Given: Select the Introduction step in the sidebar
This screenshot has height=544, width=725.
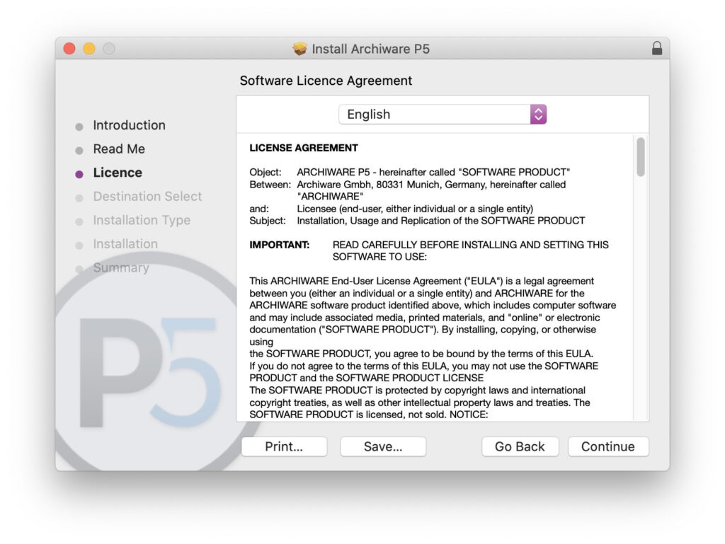Looking at the screenshot, I should (x=129, y=125).
